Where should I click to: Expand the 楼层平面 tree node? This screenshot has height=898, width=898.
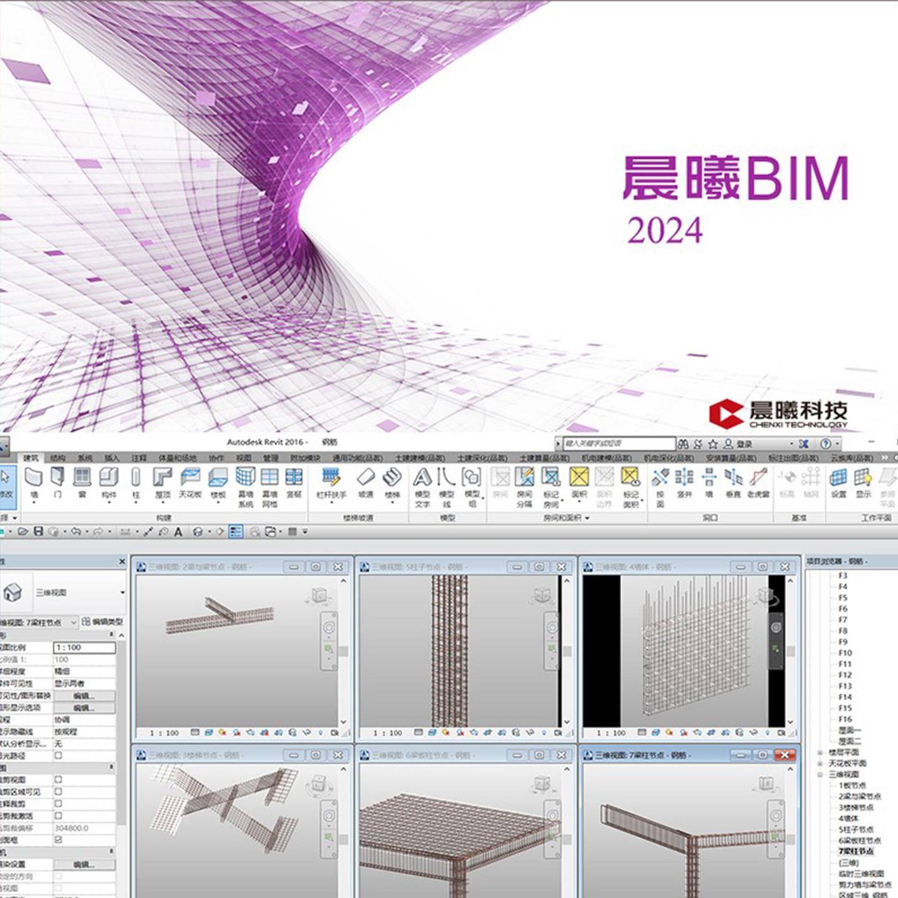(820, 753)
